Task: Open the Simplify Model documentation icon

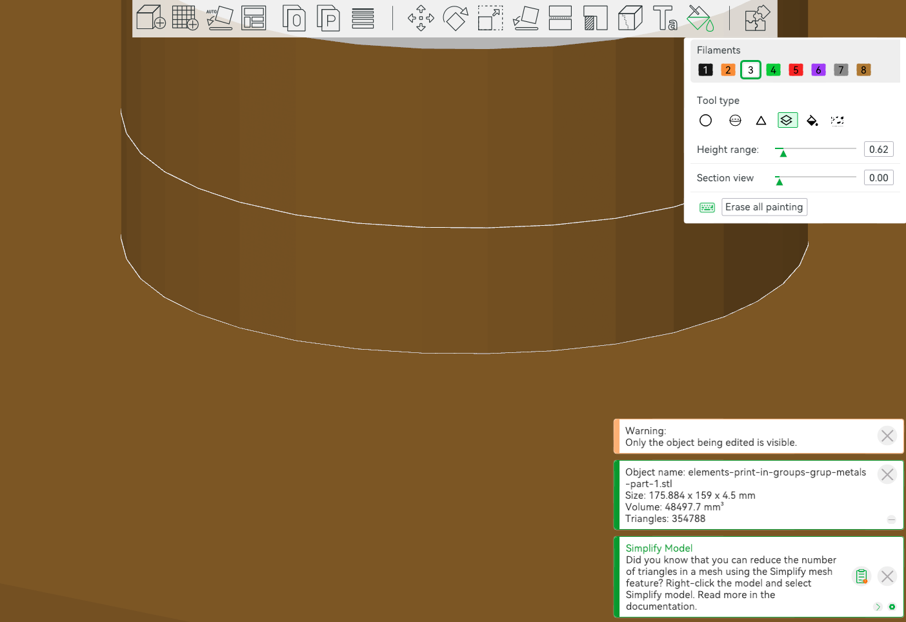Action: coord(861,576)
